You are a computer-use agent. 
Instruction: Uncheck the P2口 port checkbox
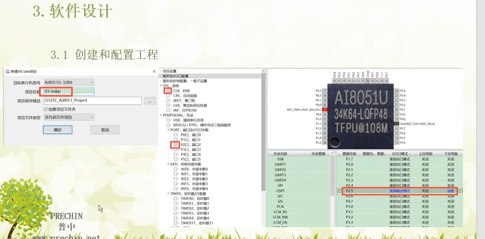[175, 145]
